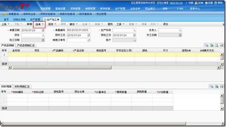Click 产品编码 cell in row 1
226x127 pixels.
[x=58, y=55]
